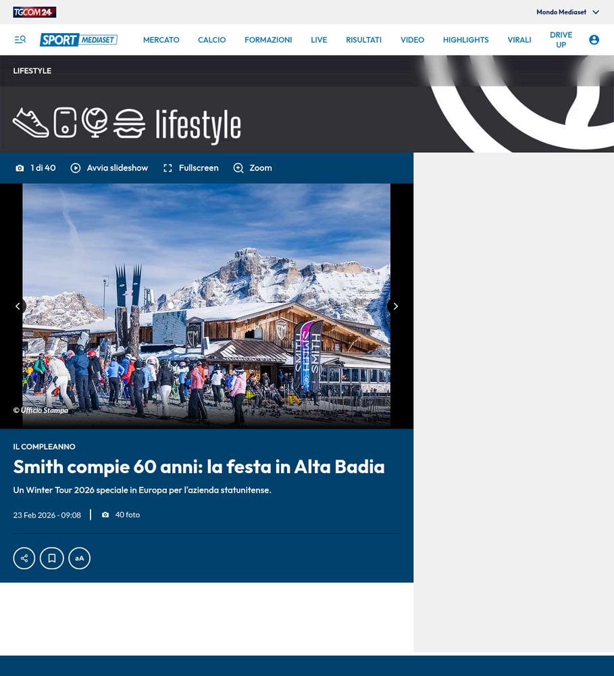Screen dimensions: 614x676
Task: Click the Winter Tour 2026 subtitle text
Action: pyautogui.click(x=143, y=490)
